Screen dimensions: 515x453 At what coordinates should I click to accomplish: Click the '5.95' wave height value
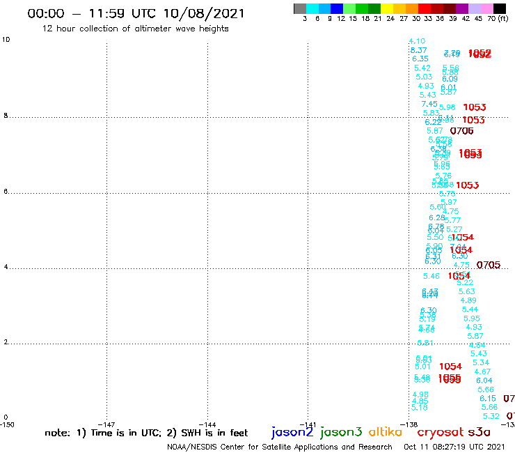click(x=472, y=318)
